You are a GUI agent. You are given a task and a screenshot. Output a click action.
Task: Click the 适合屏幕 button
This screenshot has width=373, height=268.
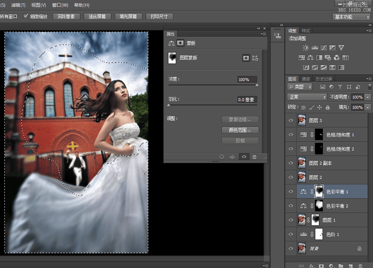[x=97, y=17]
